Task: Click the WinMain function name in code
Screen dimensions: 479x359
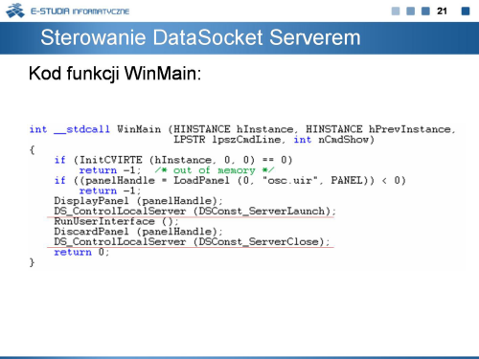Action: 139,129
